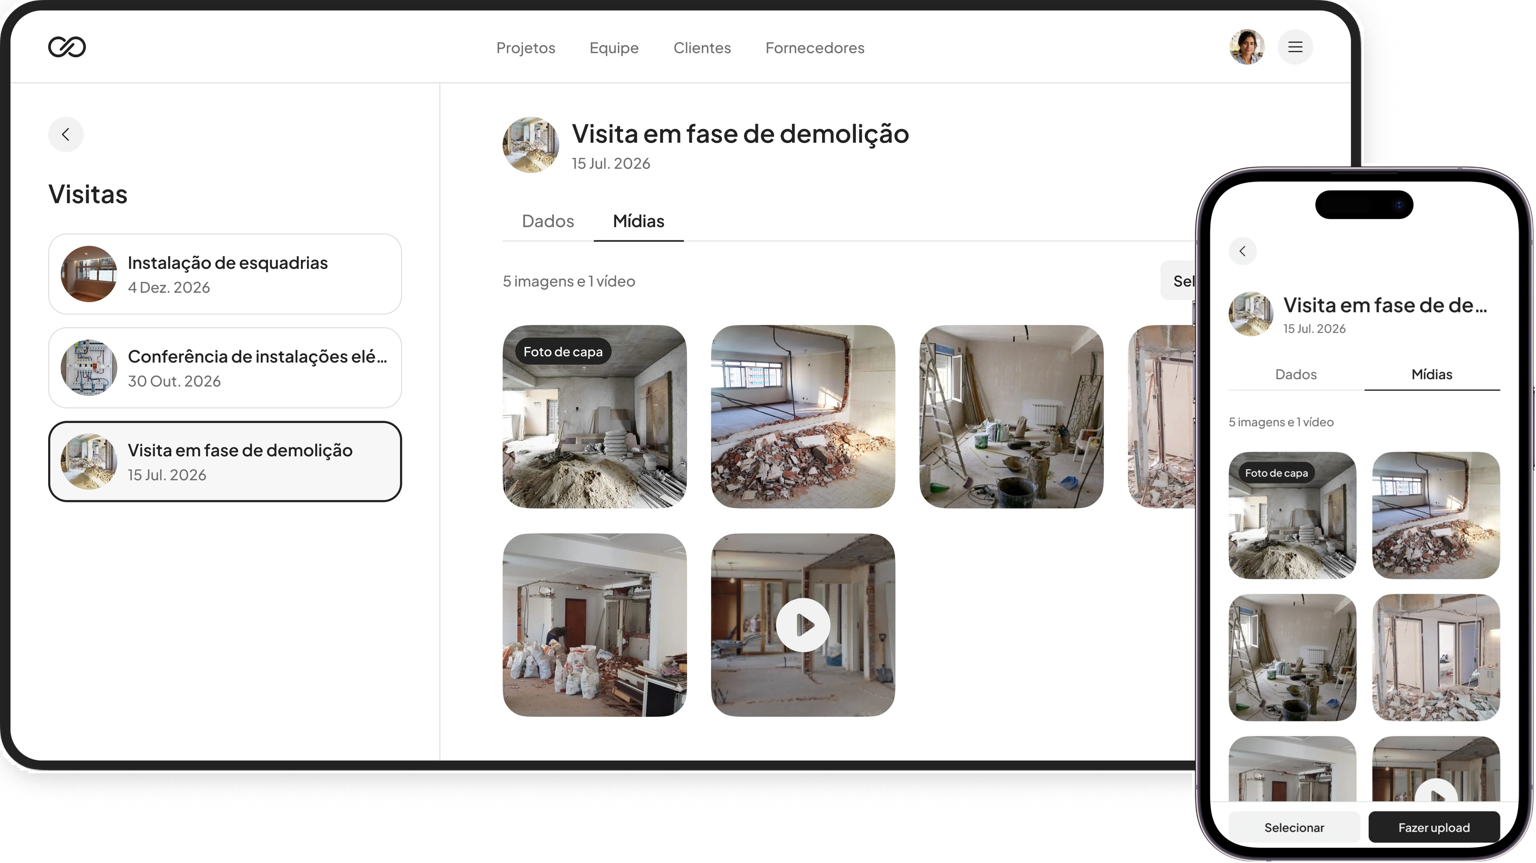
Task: Click the Visita em fase de demolição tablet heading
Action: coord(740,134)
